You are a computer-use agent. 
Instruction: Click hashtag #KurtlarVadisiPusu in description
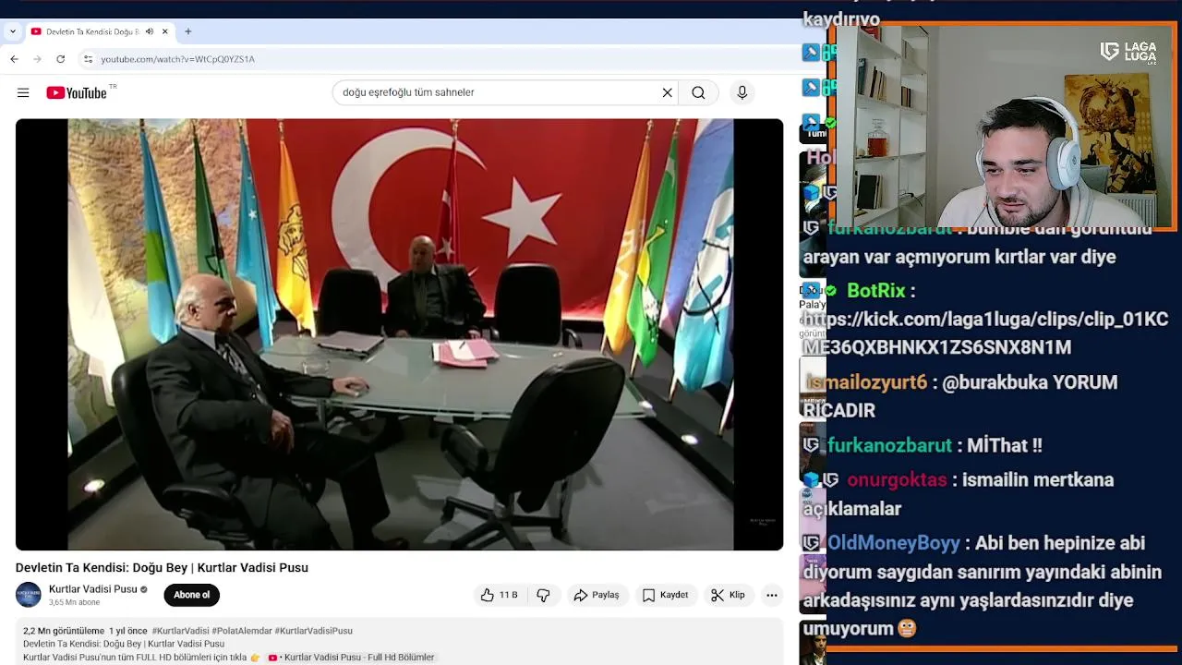click(x=313, y=631)
